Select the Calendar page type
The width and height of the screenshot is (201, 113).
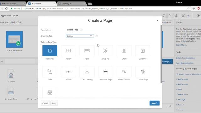143,51
